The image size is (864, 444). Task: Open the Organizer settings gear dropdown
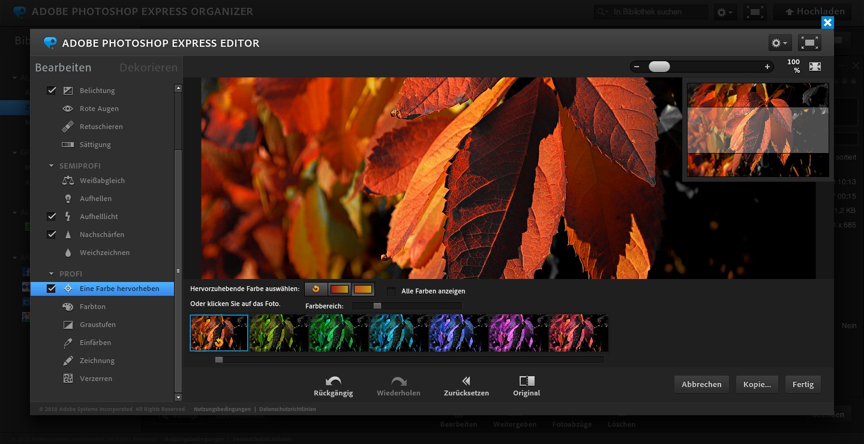[725, 12]
